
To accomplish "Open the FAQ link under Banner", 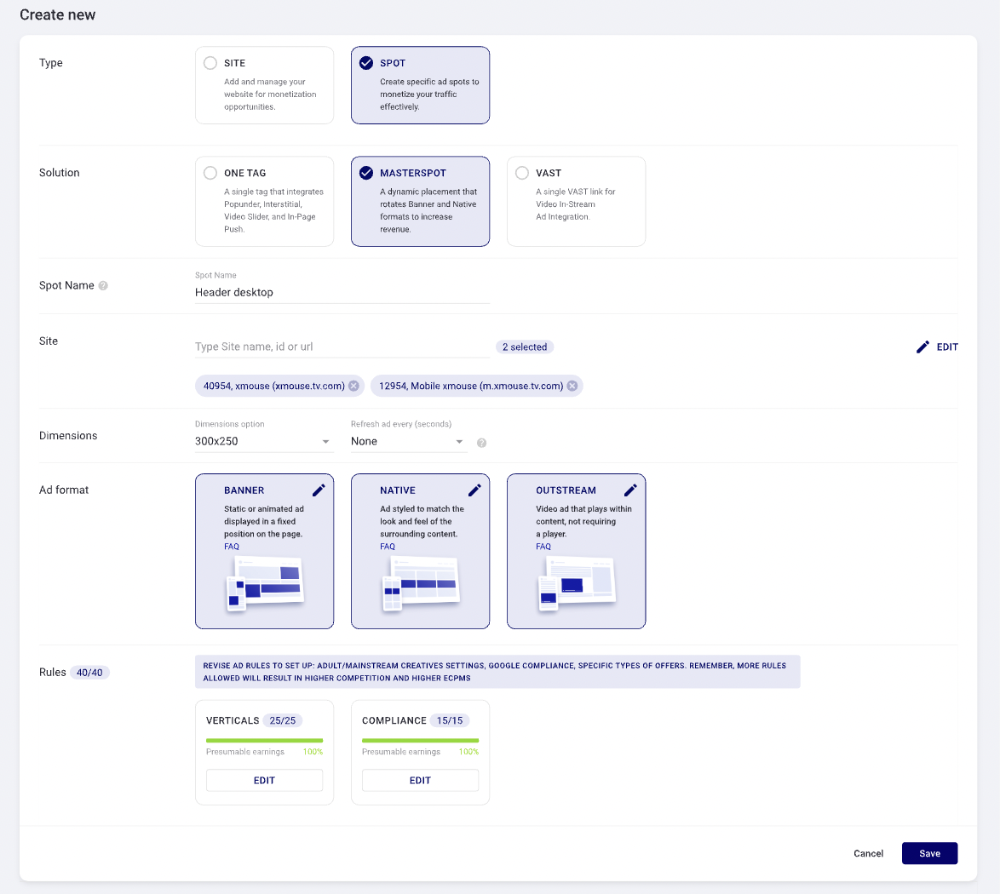I will coord(232,547).
